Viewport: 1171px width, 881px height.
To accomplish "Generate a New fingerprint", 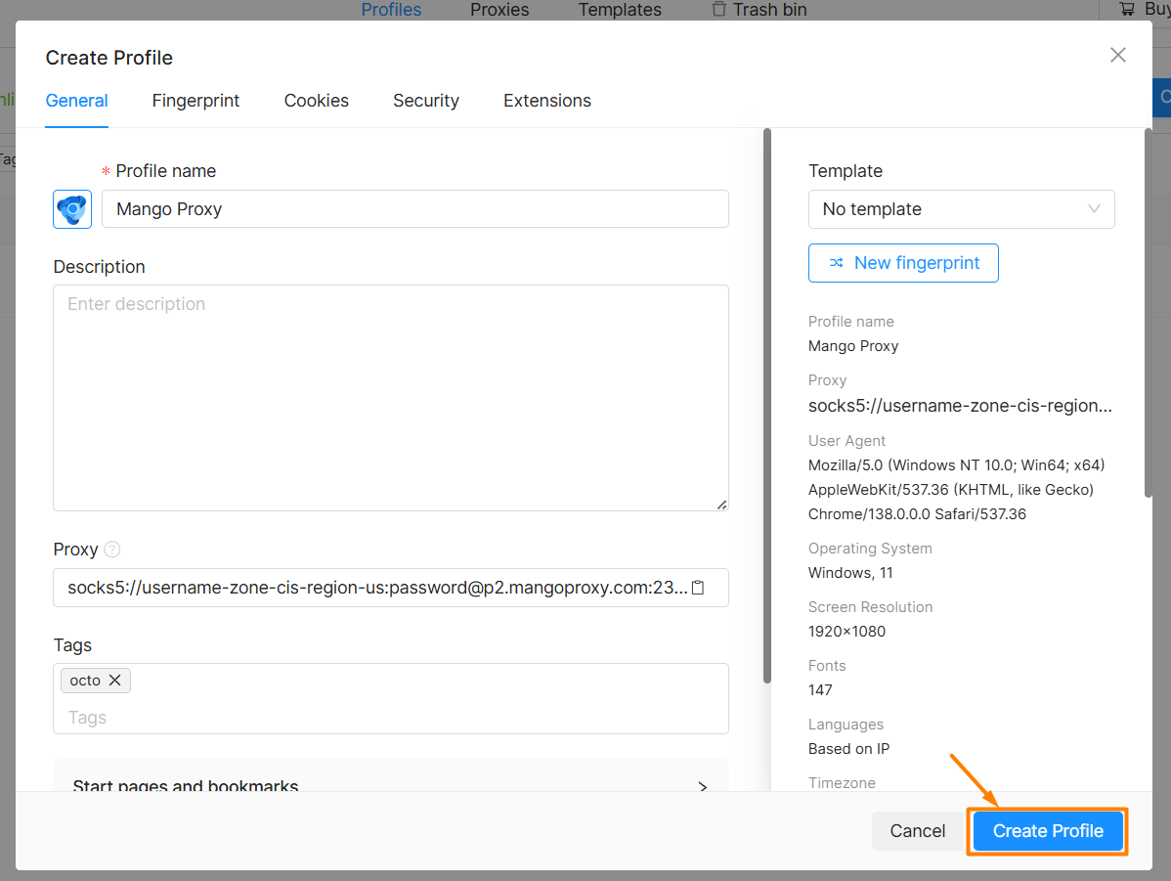I will 903,263.
